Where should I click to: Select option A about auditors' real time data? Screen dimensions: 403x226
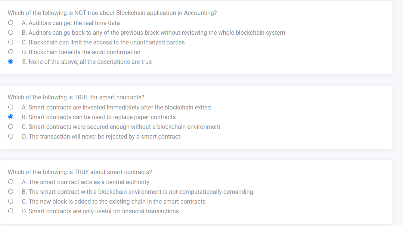coord(10,23)
